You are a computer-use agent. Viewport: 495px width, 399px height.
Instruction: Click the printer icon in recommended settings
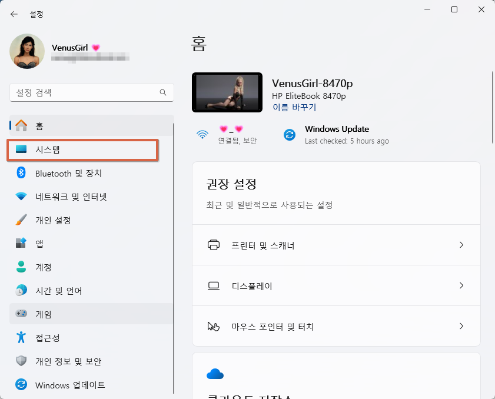[214, 245]
